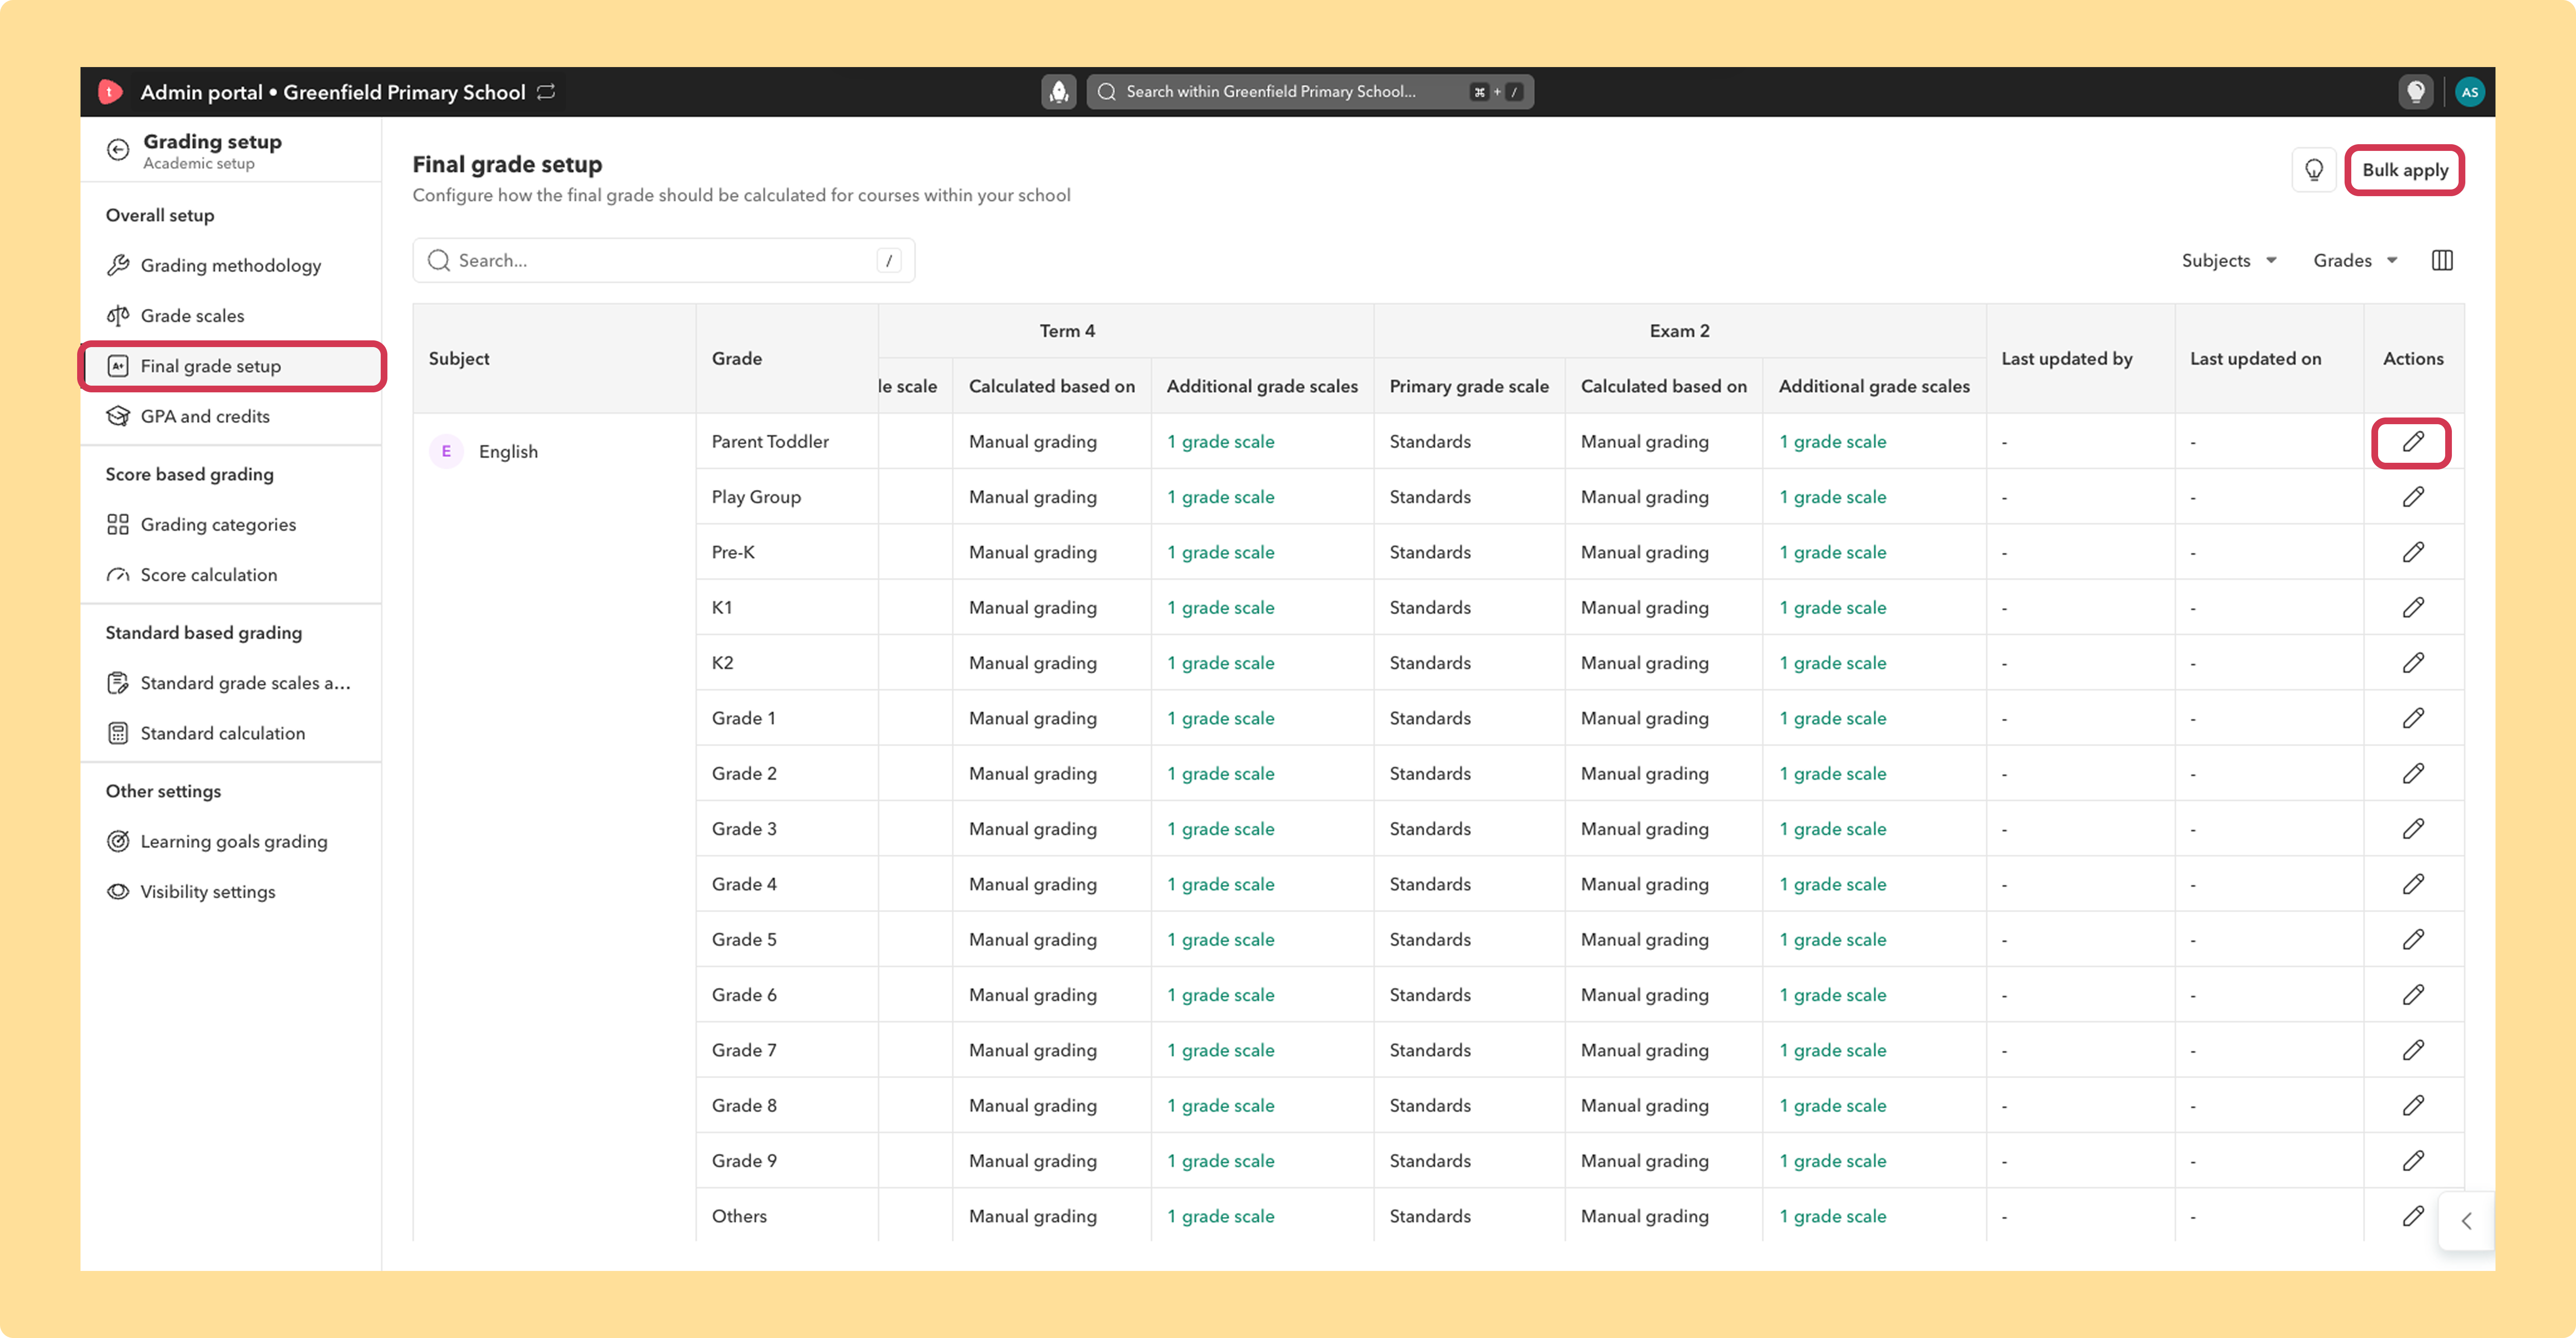This screenshot has height=1338, width=2576.
Task: Click the English subject name
Action: [508, 451]
